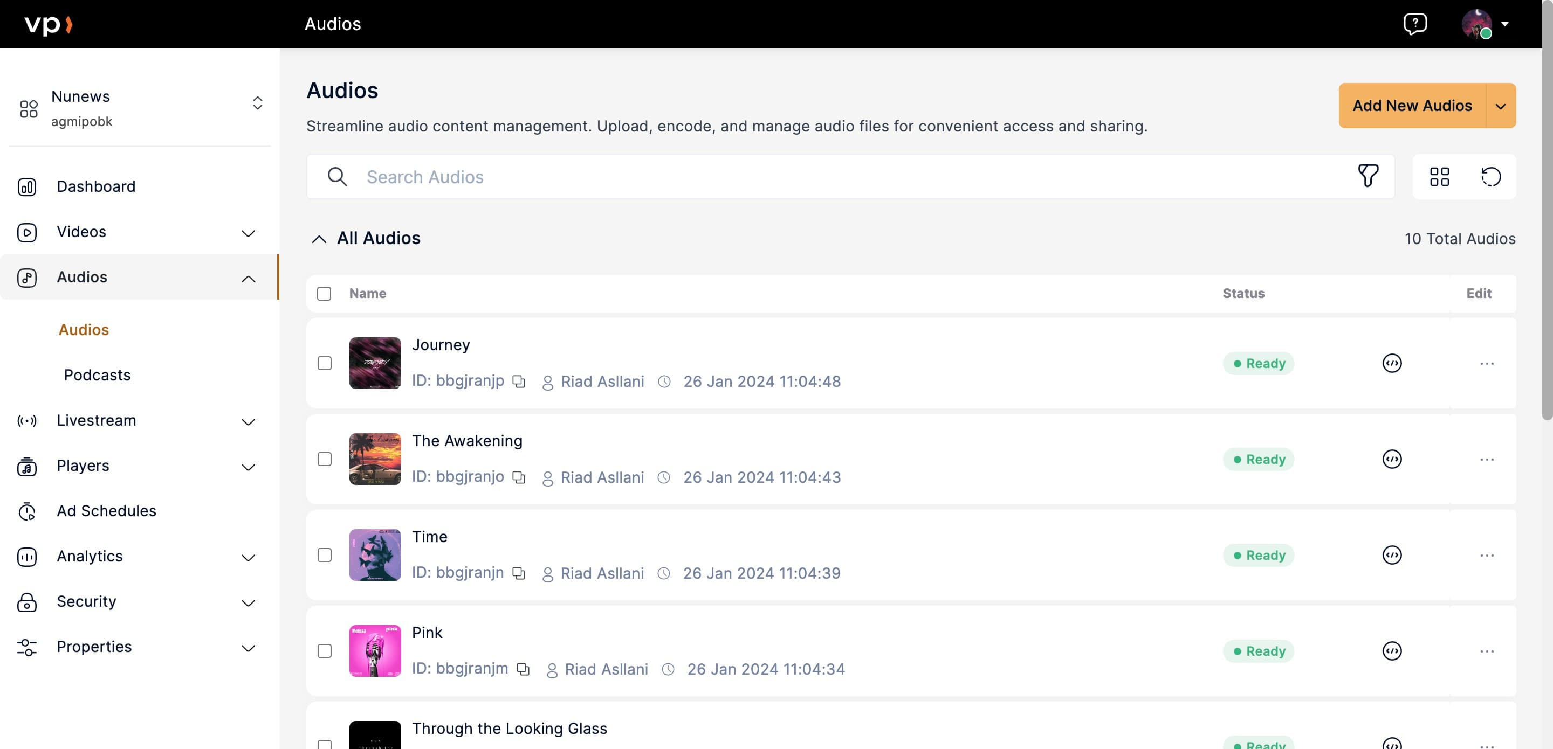The width and height of the screenshot is (1553, 749).
Task: Check the Time audio checkbox
Action: (324, 555)
